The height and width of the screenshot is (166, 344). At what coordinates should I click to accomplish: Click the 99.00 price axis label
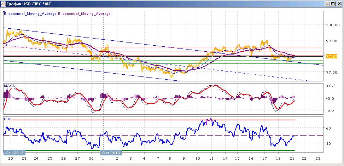click(x=332, y=41)
